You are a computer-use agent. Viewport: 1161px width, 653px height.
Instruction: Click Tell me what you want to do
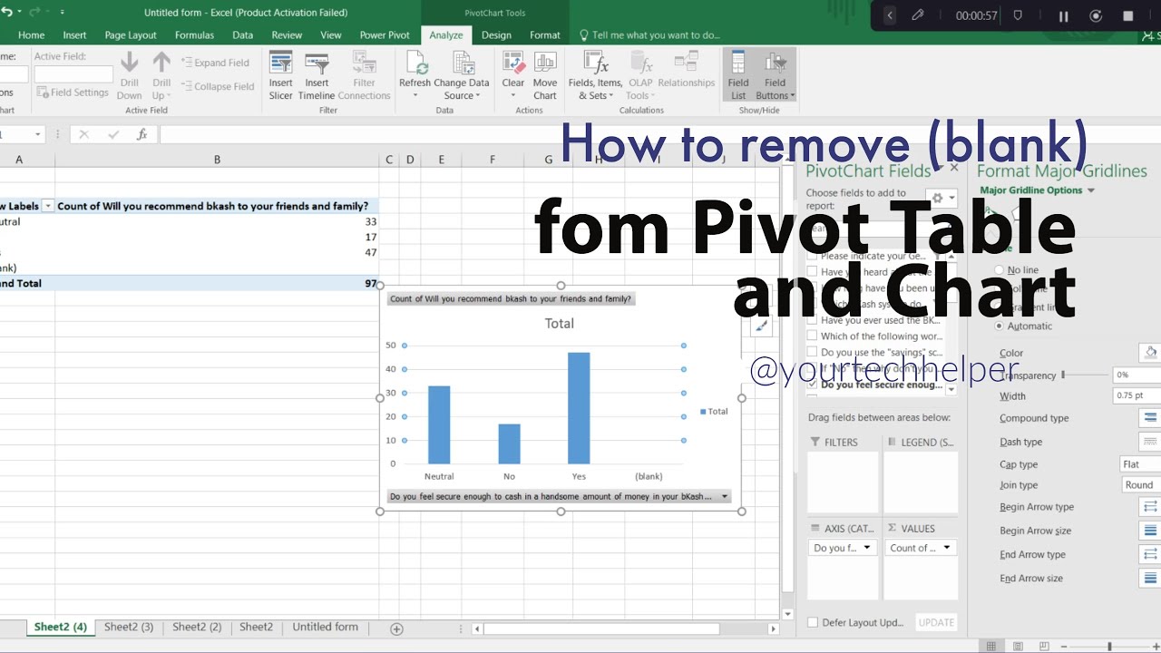coord(649,35)
